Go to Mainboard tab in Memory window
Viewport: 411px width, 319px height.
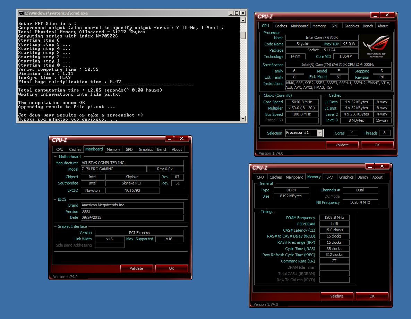click(x=294, y=177)
